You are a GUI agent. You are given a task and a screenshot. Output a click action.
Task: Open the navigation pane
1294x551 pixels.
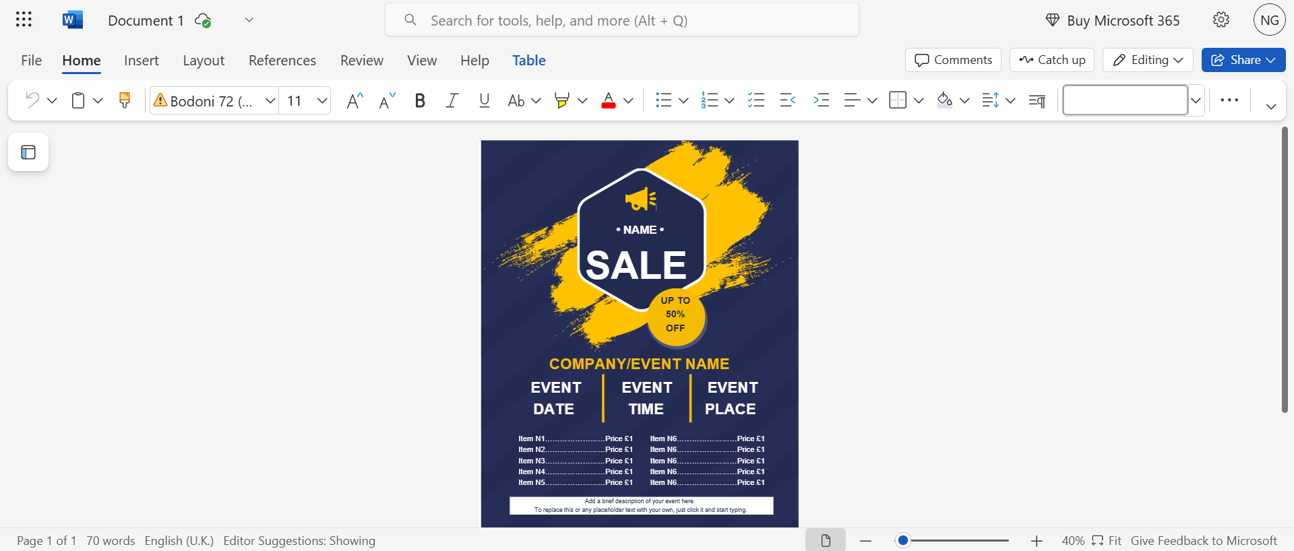28,152
